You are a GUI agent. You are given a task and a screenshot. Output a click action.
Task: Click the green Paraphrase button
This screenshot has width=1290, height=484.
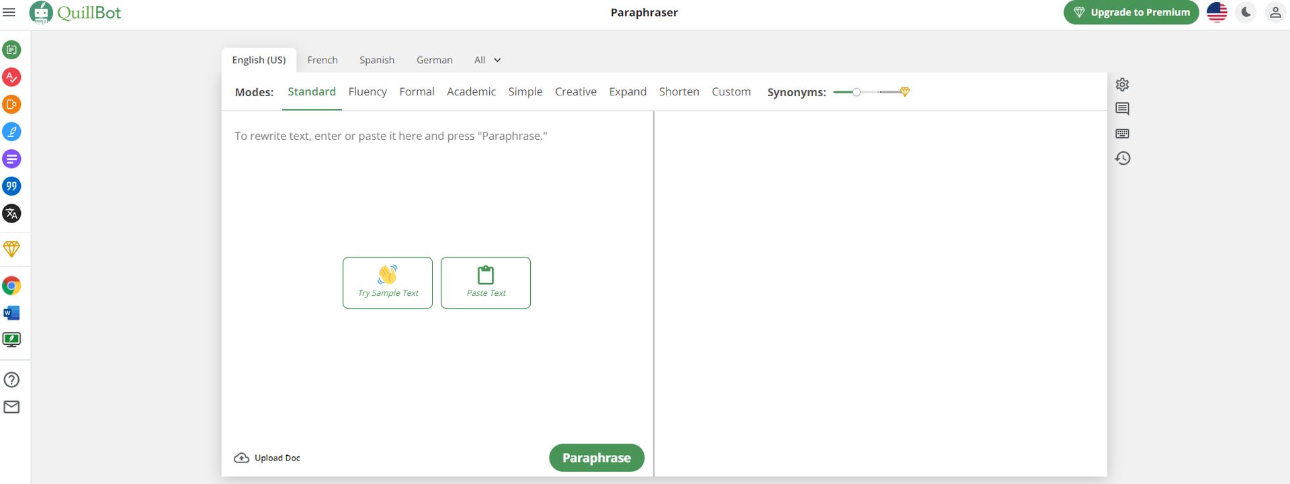[597, 458]
